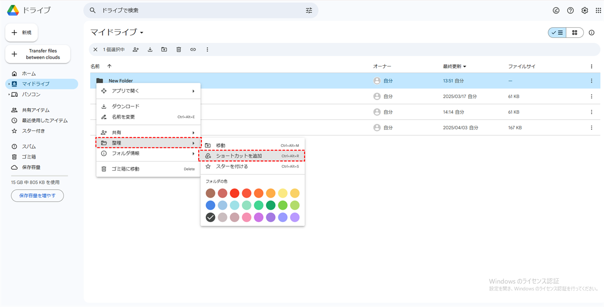
Task: Switch to list layout view
Action: point(557,33)
